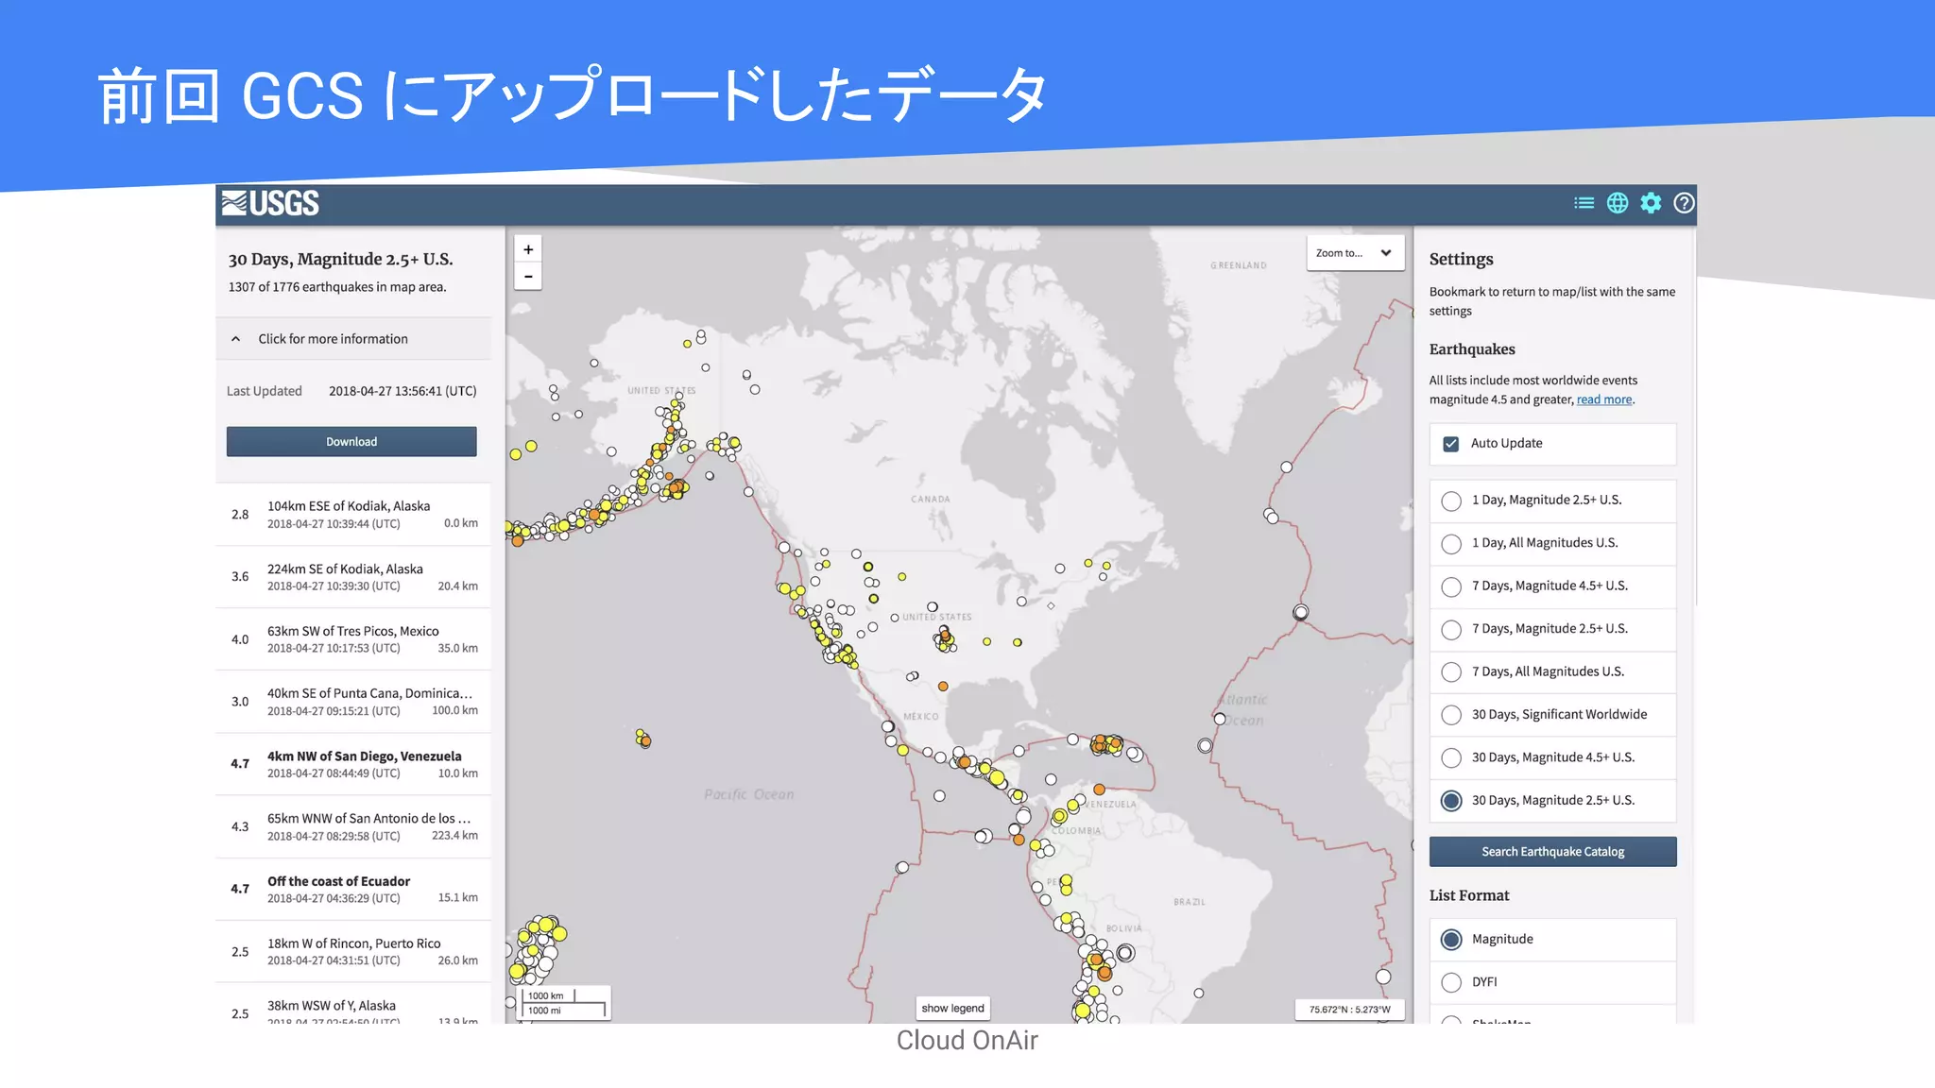
Task: Select 1 Day, Magnitude 2.5+ U.S.
Action: [x=1552, y=501]
